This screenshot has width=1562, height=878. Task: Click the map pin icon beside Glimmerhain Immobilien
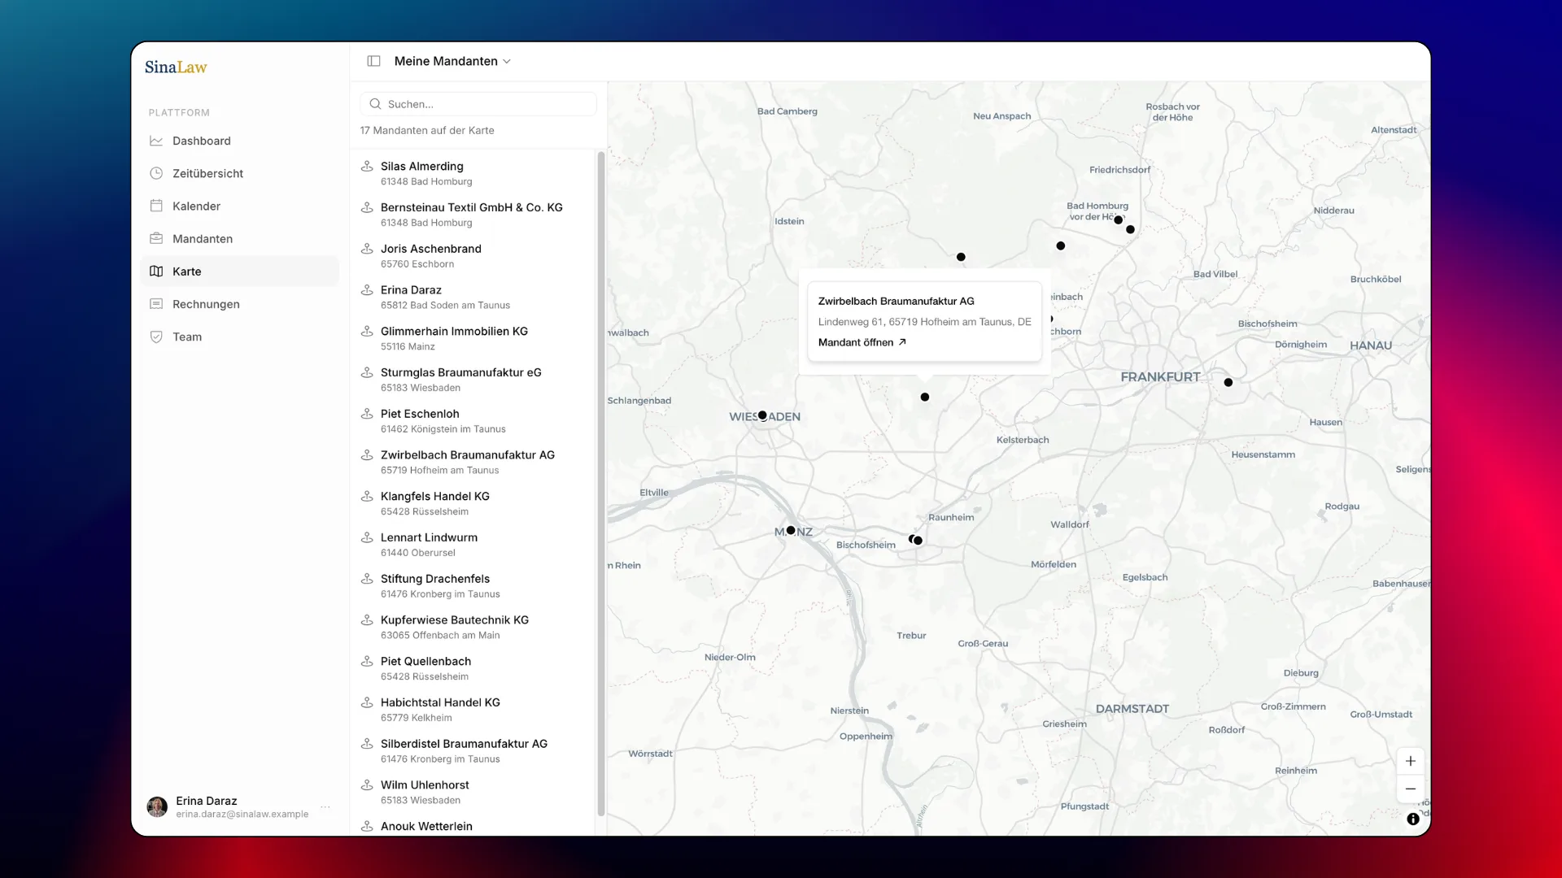(367, 331)
